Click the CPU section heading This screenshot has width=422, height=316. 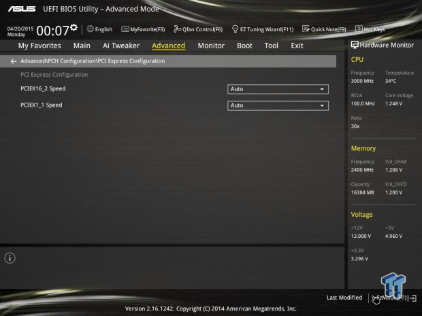pyautogui.click(x=357, y=60)
